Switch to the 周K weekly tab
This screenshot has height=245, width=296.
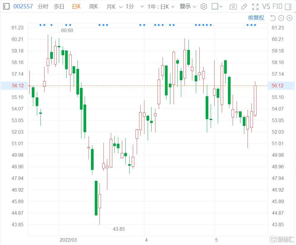coord(93,7)
